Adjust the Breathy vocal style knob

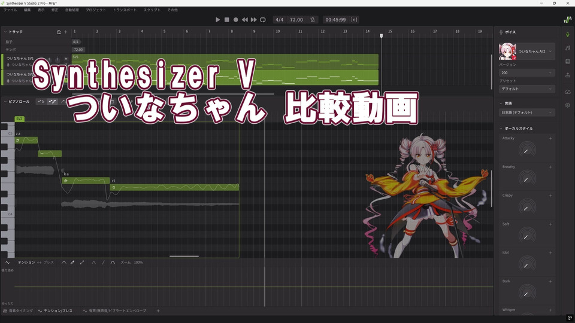click(x=527, y=179)
